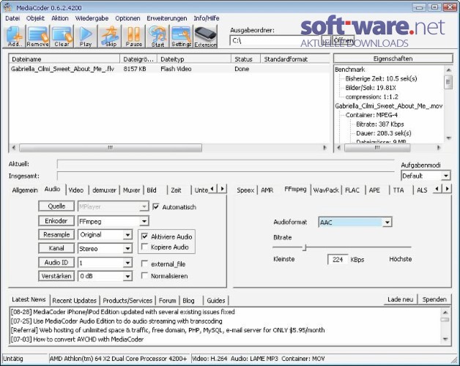Click the bitrate 224 KBps field
The image size is (460, 366).
click(x=338, y=259)
